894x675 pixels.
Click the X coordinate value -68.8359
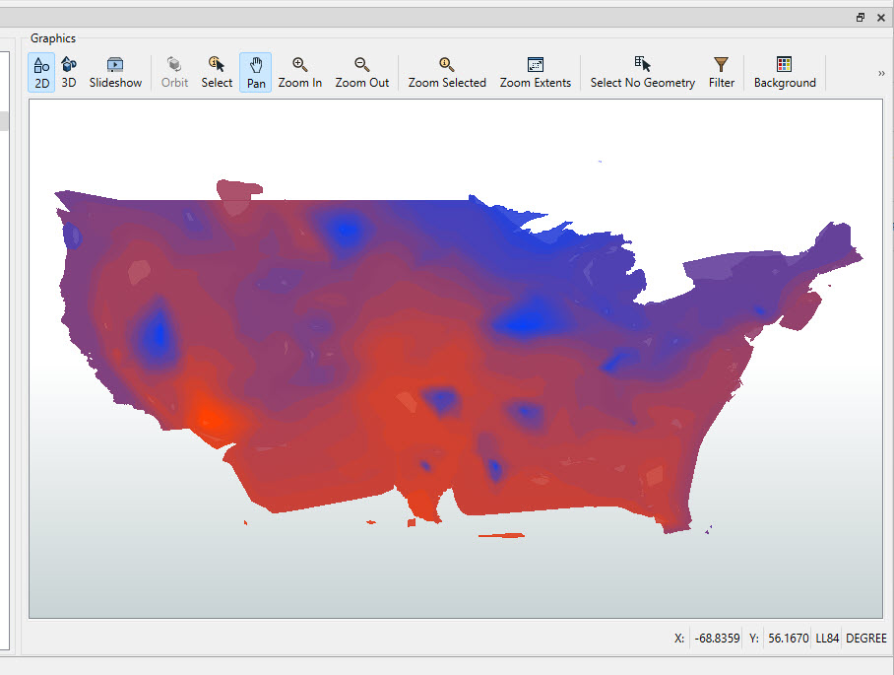point(717,638)
